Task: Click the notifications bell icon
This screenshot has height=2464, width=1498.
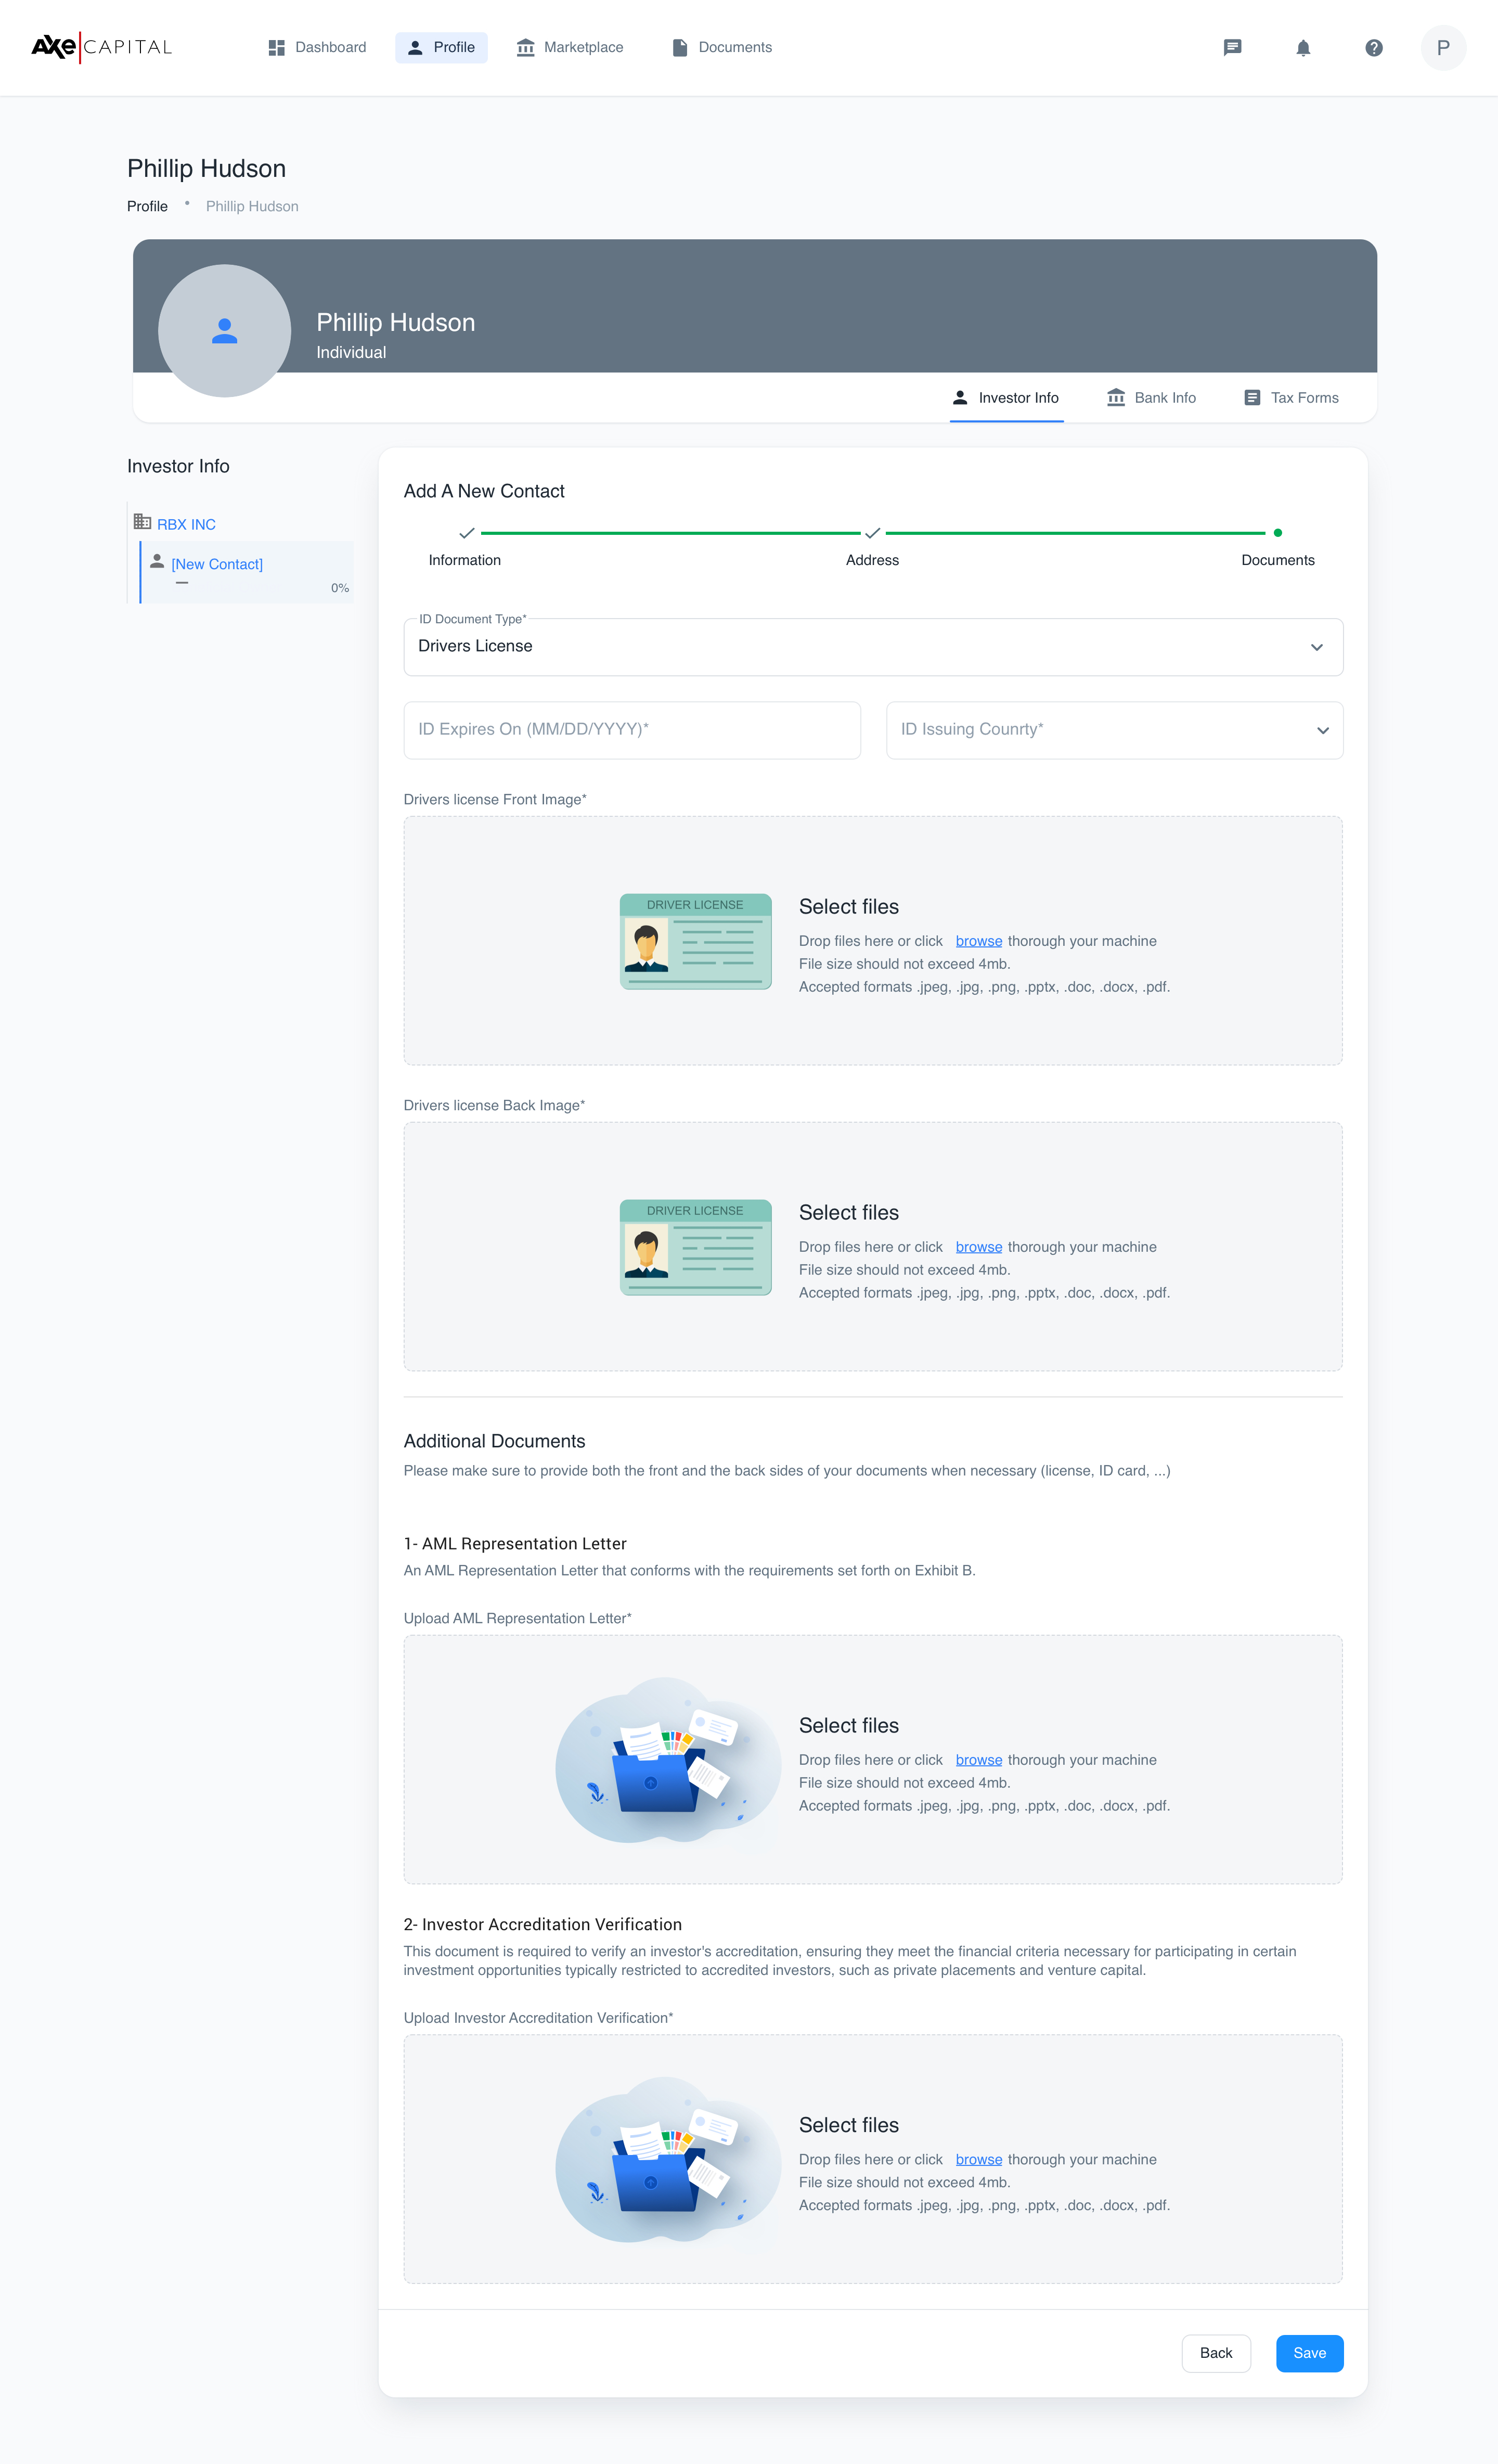Action: coord(1303,48)
